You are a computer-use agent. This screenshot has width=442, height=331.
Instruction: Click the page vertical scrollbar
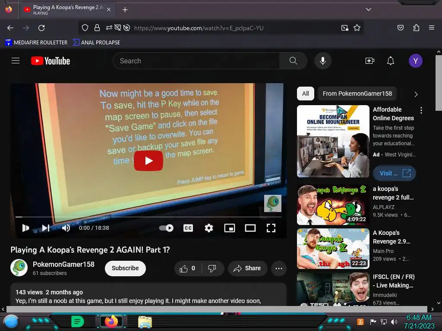(439, 83)
